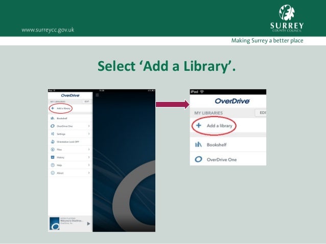Tap the plus icon in the full iPad sidebar
326x244 pixels.
pyautogui.click(x=53, y=108)
